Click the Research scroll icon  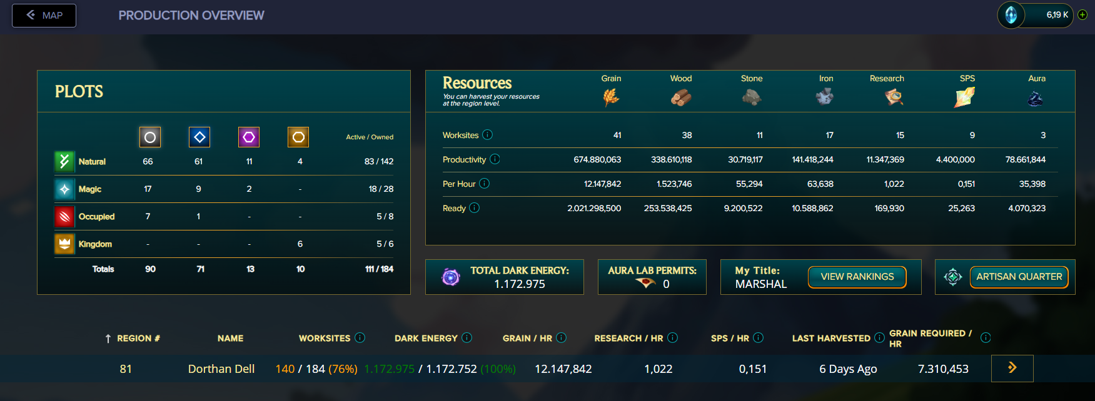click(x=894, y=97)
